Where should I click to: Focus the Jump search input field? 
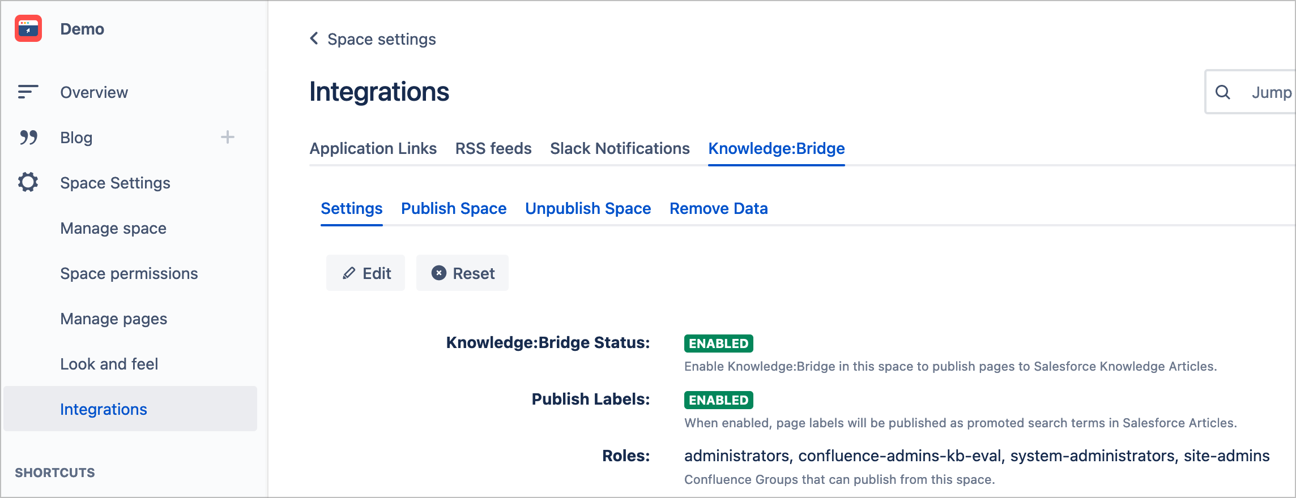point(1271,92)
